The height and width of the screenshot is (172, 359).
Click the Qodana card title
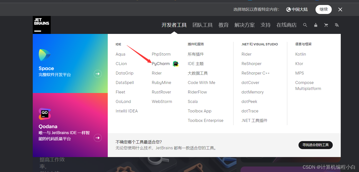pos(48,126)
